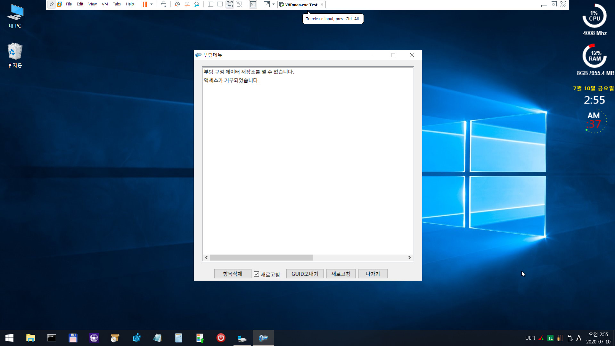This screenshot has height=346, width=615.
Task: Click the USB device tray icon
Action: [570, 338]
